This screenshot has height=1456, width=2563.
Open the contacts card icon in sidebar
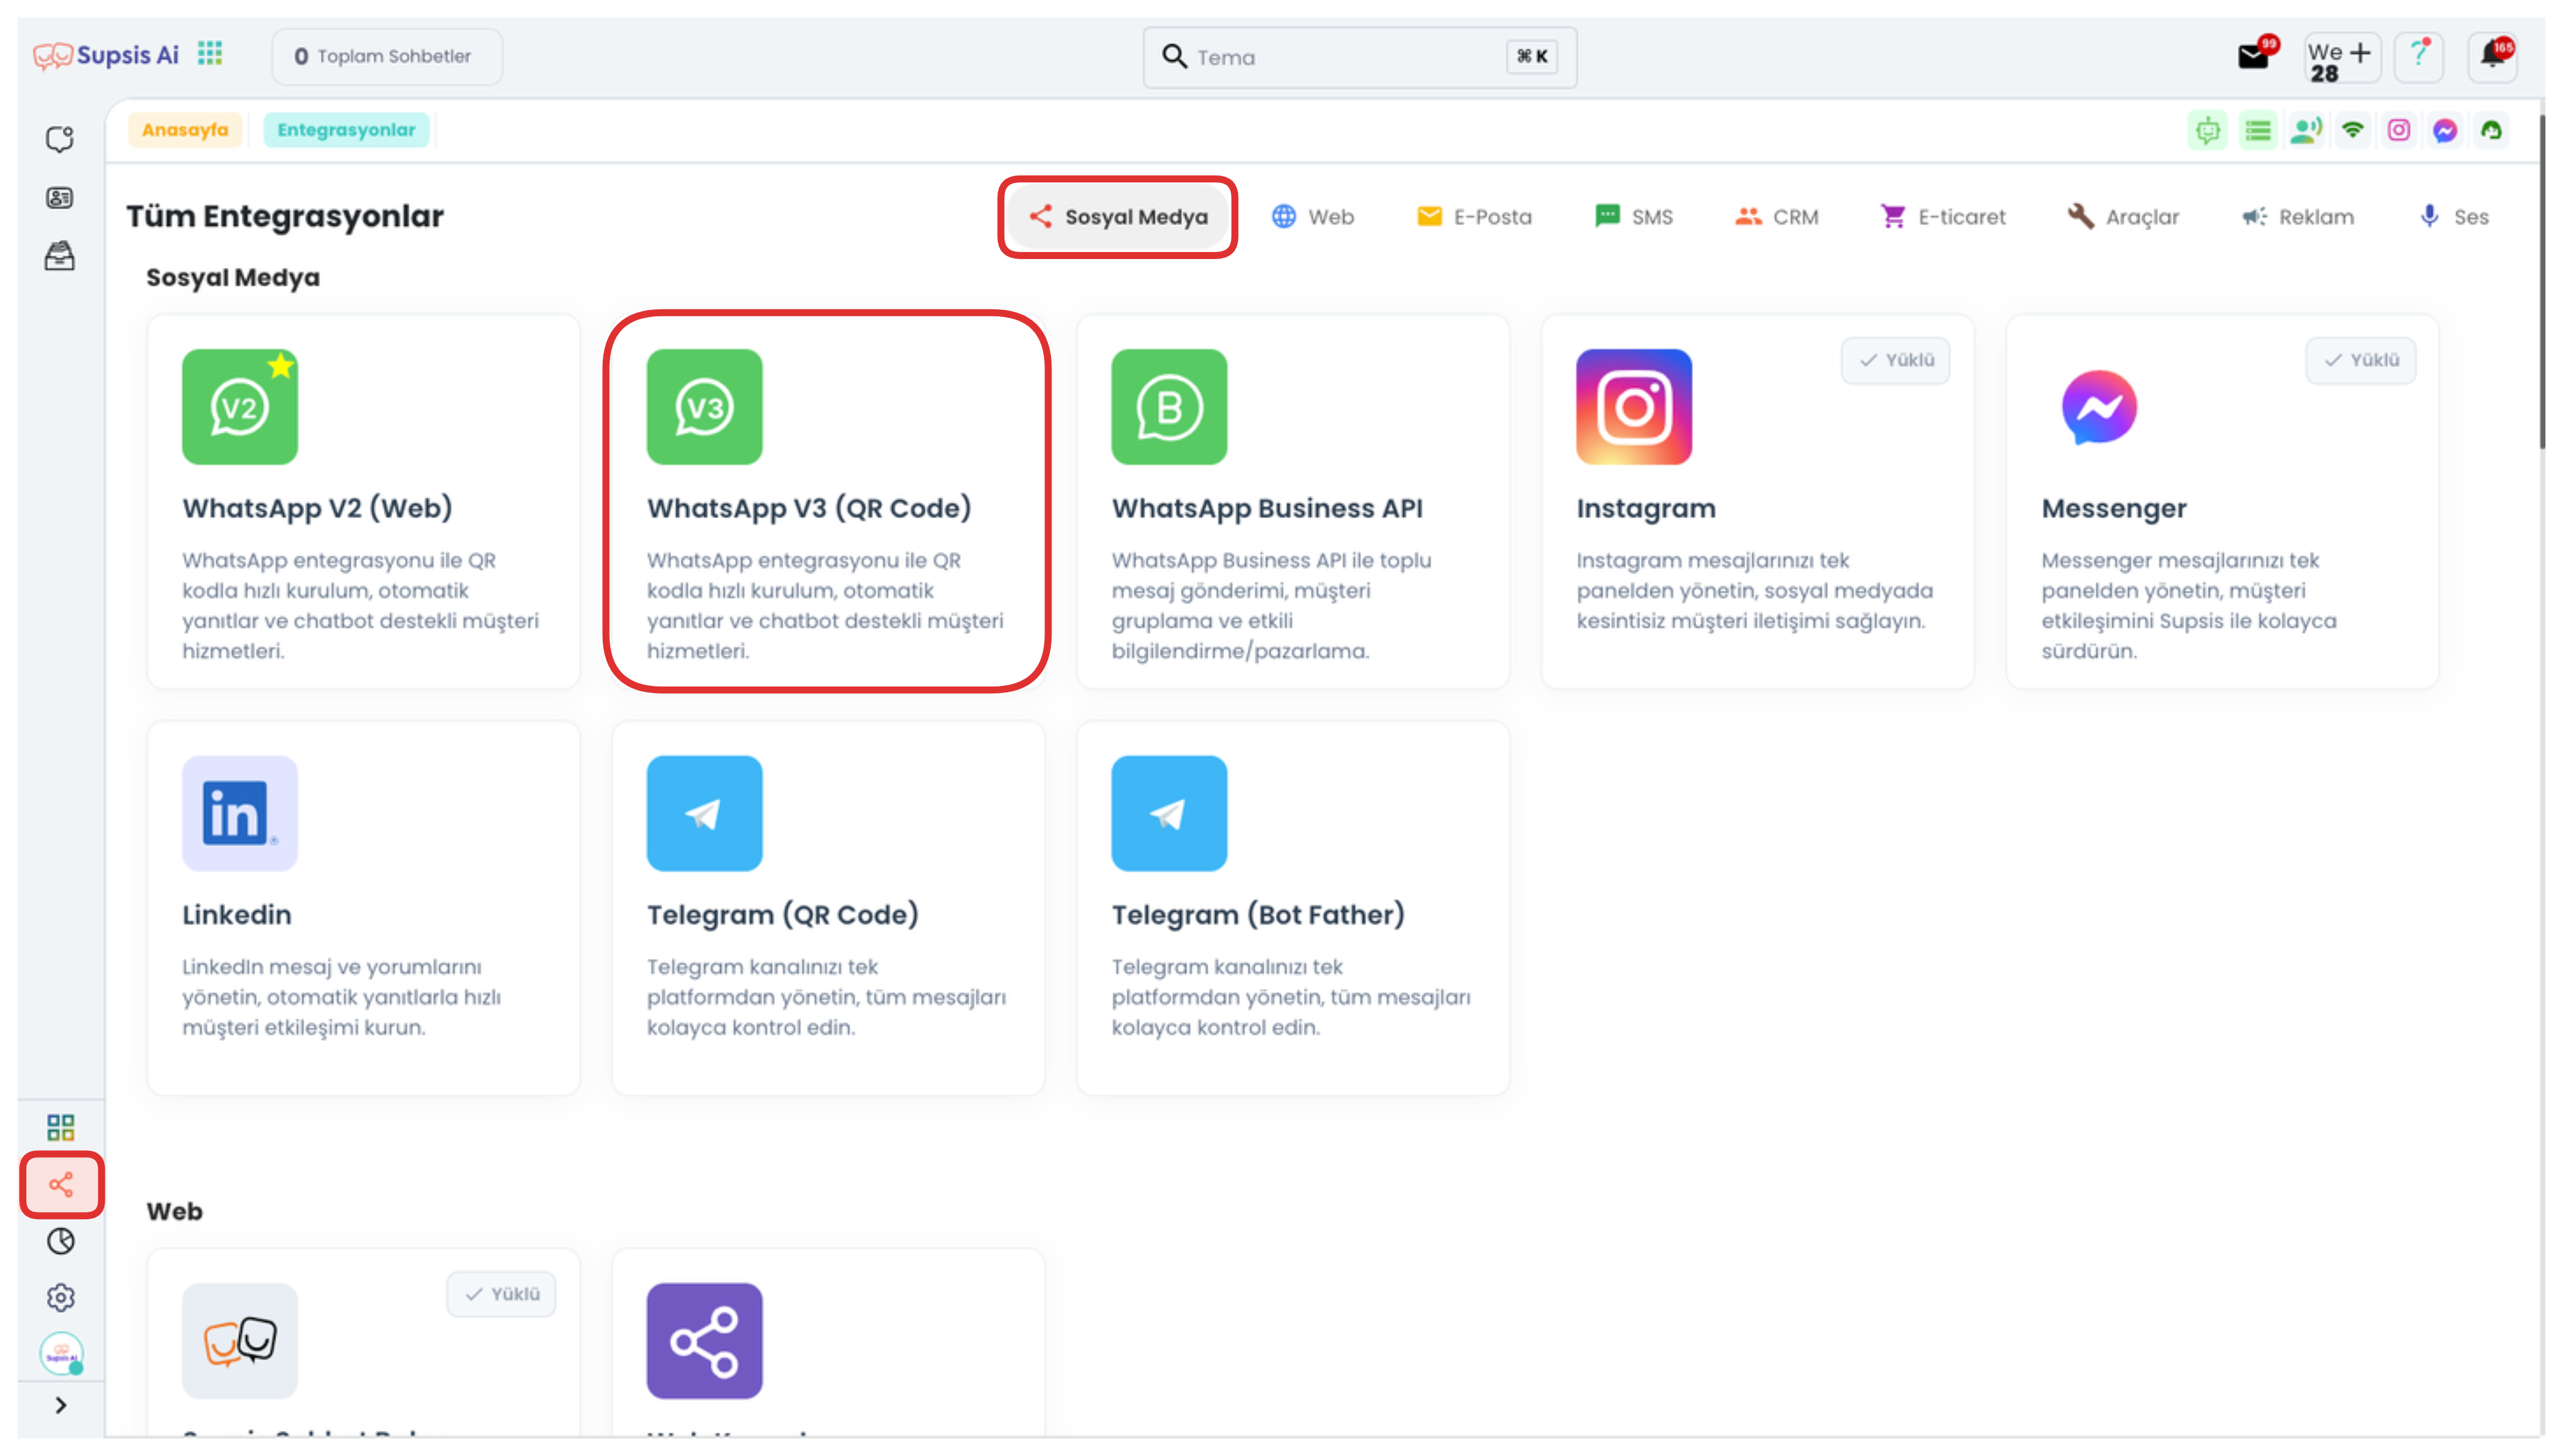[x=60, y=198]
